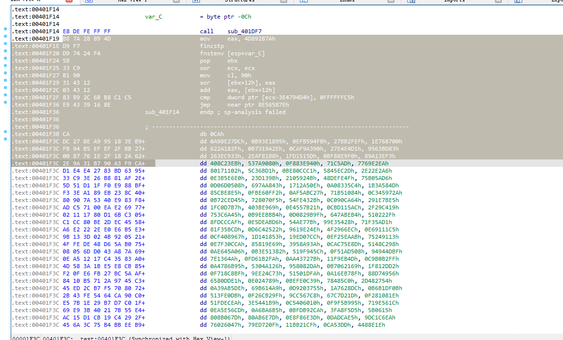This screenshot has height=340, width=563.
Task: Toggle breakpoint dot beside the jmp instruction
Action: [x=4, y=102]
